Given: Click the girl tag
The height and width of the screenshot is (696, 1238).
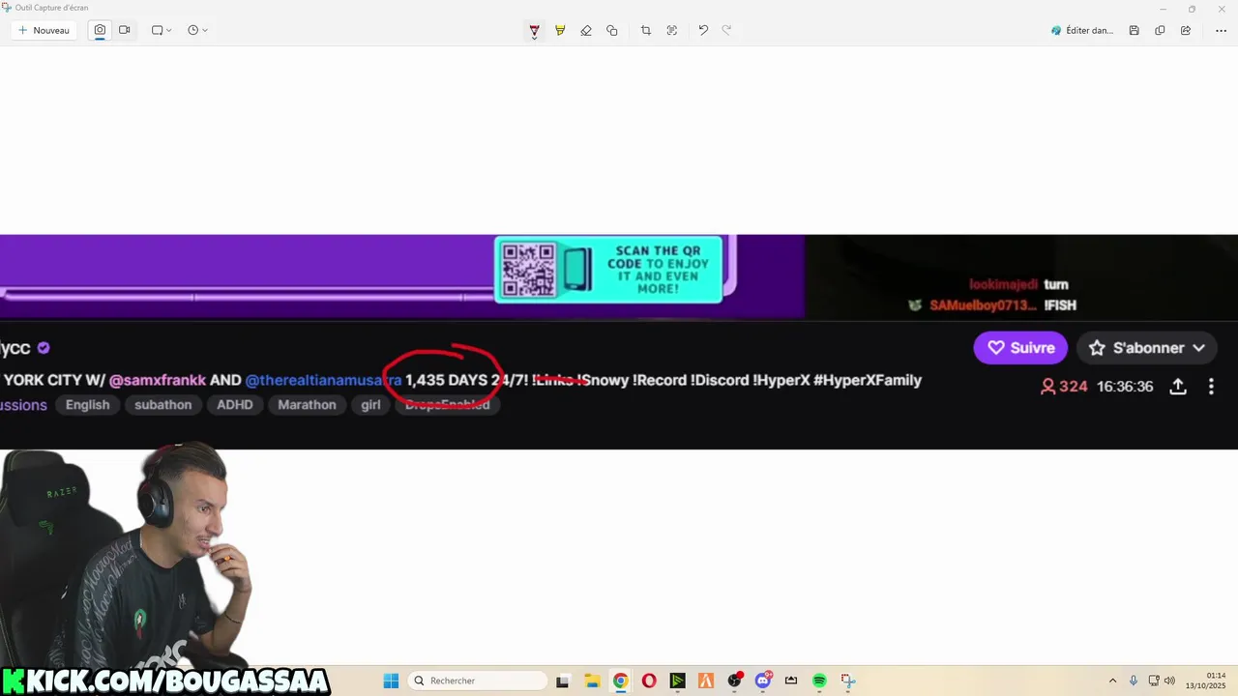Looking at the screenshot, I should tap(370, 405).
